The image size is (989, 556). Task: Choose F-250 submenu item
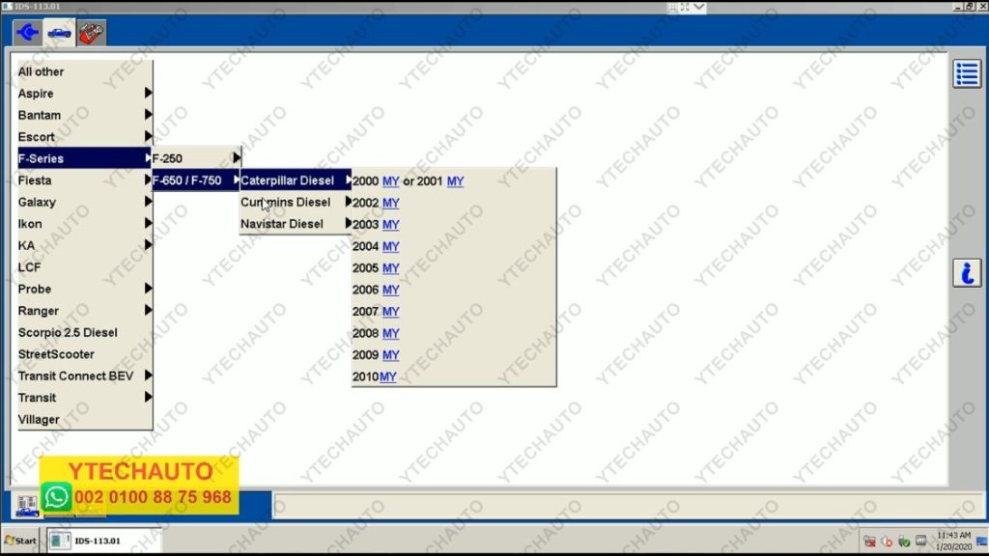tap(196, 158)
